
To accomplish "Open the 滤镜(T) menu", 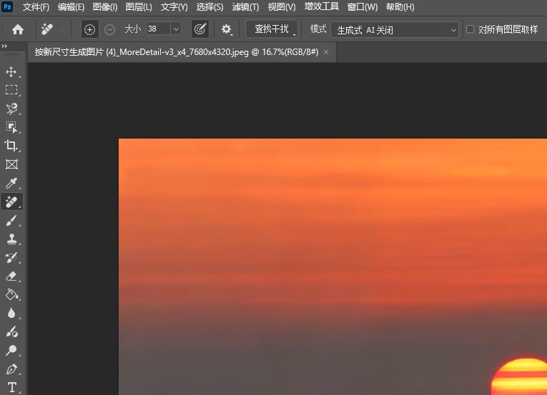I will point(245,7).
